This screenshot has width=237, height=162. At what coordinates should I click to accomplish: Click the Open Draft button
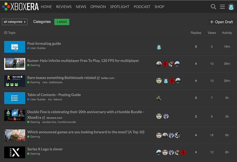coord(222,22)
